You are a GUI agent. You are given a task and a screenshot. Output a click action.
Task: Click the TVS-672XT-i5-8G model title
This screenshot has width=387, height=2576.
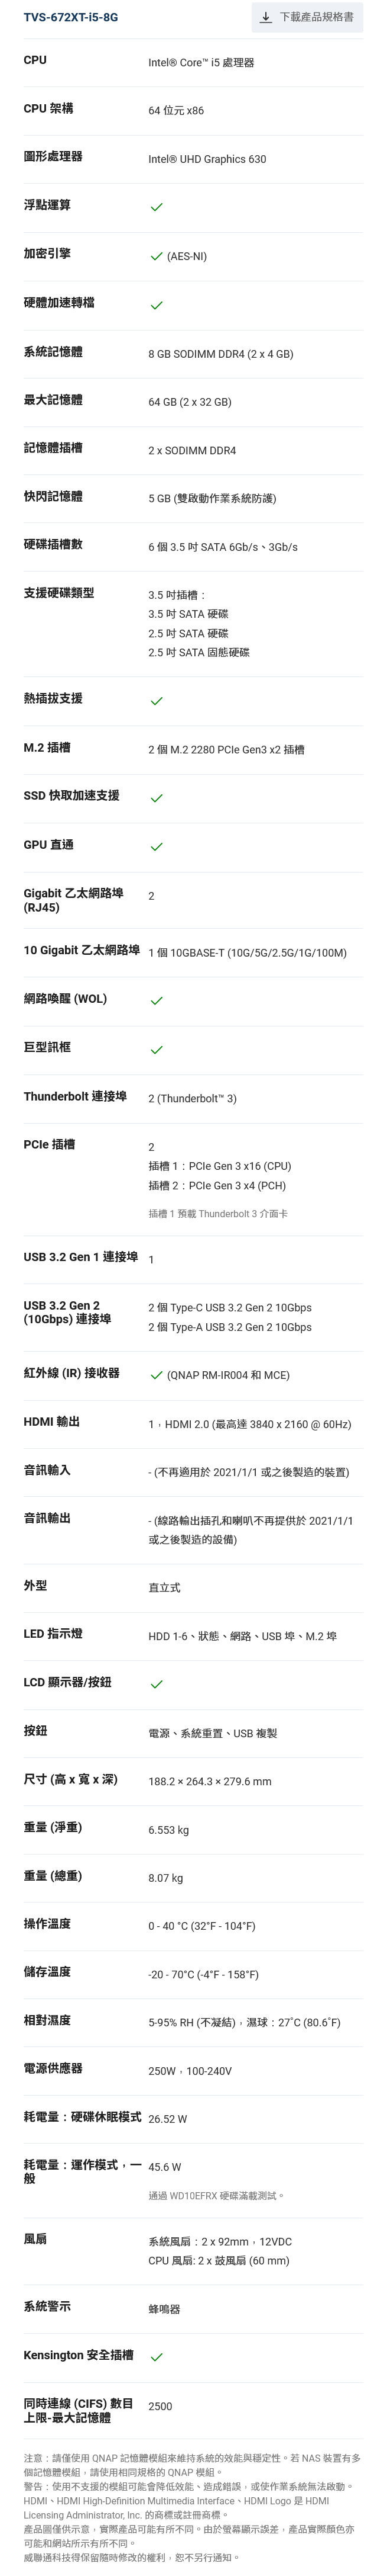tap(71, 17)
